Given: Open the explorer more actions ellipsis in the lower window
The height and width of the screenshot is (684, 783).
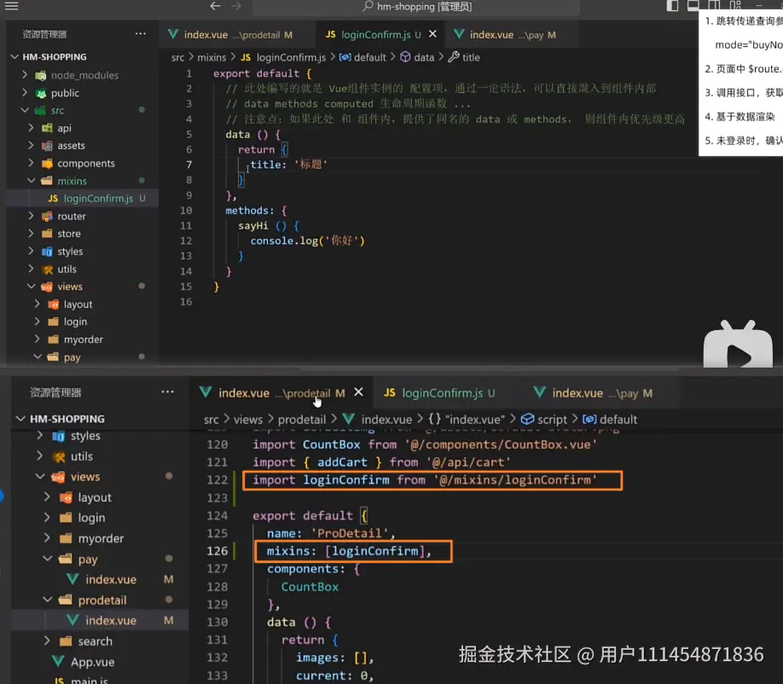Looking at the screenshot, I should (168, 392).
